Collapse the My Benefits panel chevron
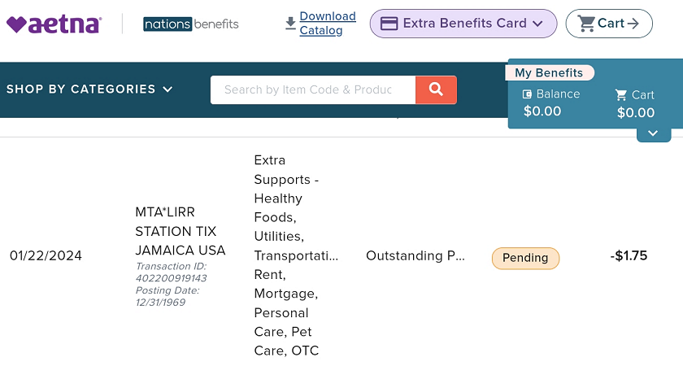This screenshot has width=683, height=366. coord(653,133)
